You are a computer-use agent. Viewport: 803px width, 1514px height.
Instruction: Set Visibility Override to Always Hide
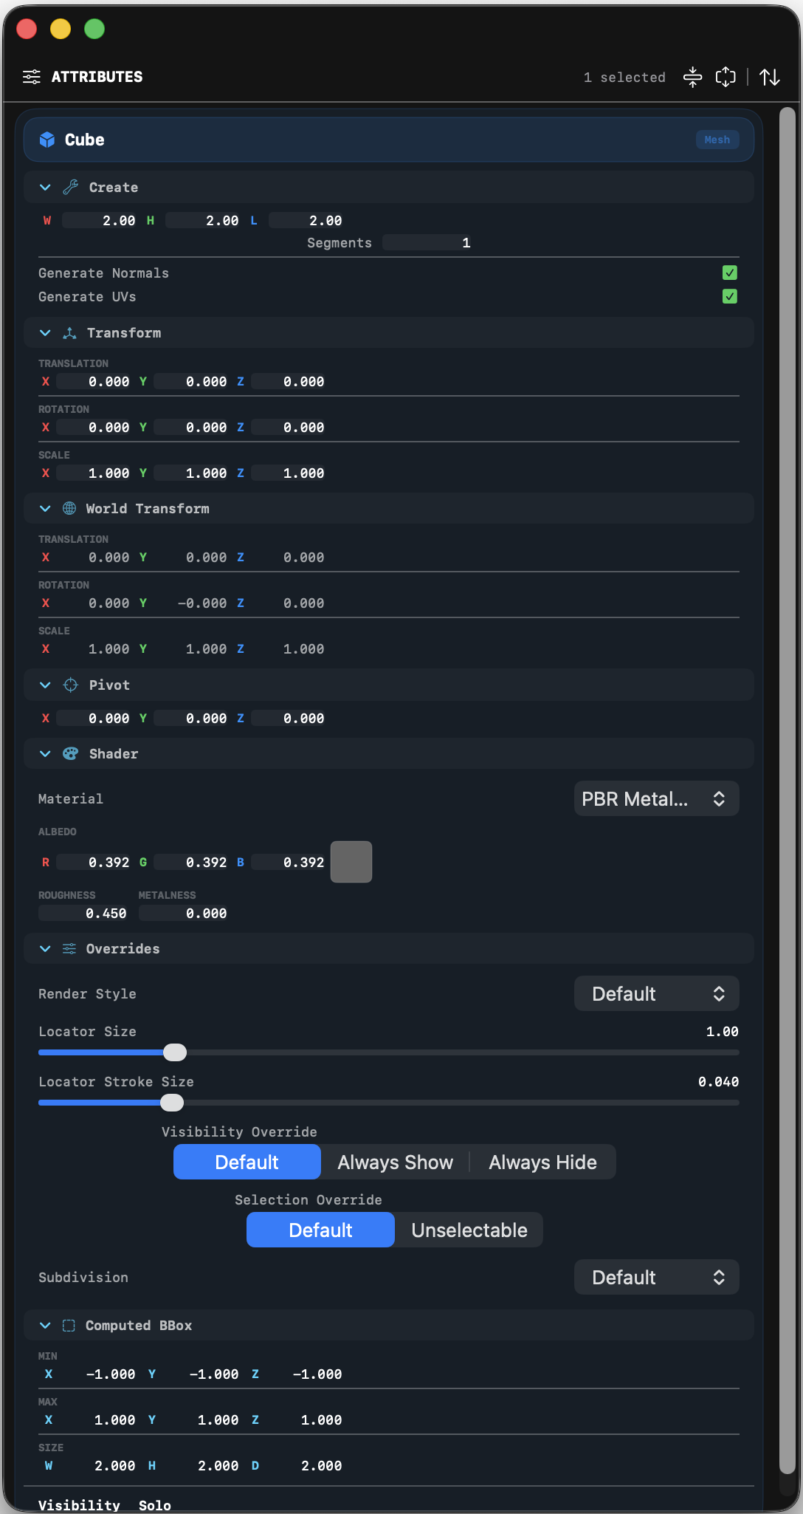pyautogui.click(x=542, y=1162)
